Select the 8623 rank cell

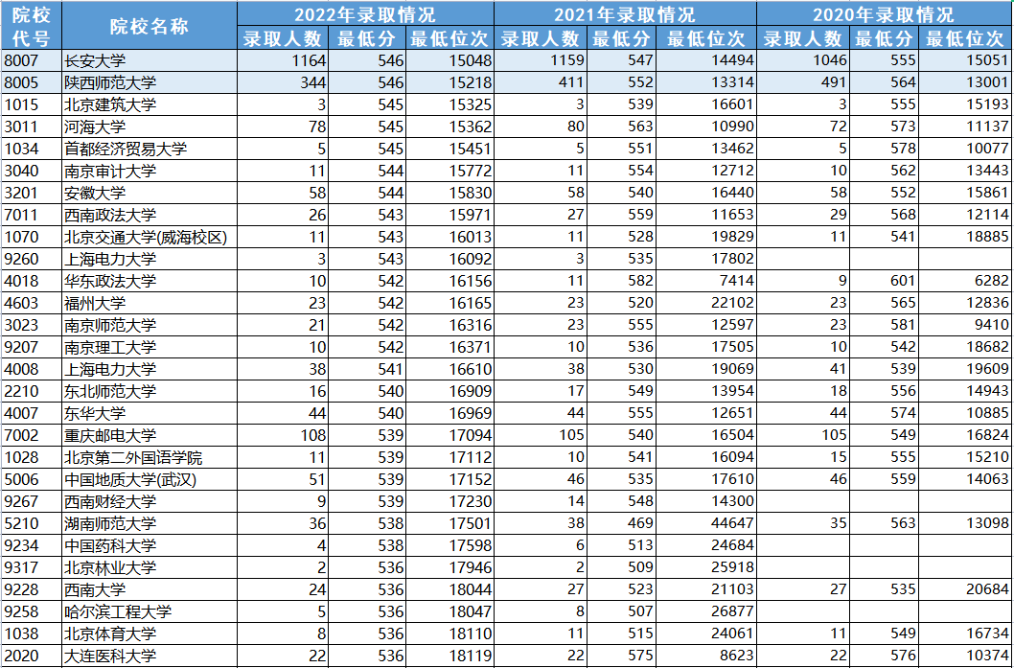click(x=706, y=656)
